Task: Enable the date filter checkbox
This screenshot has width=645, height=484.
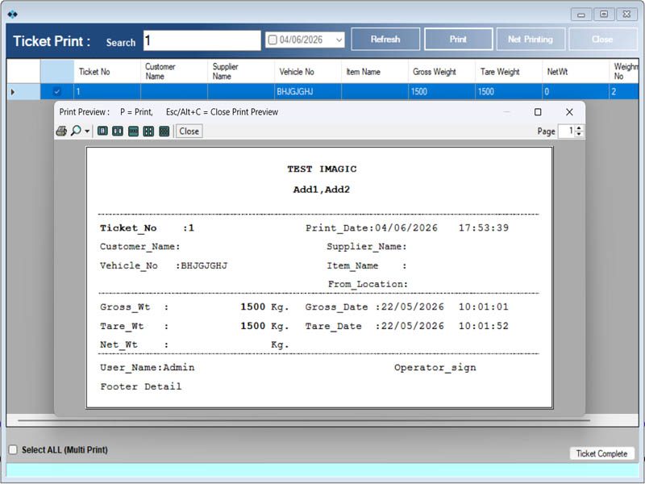Action: click(x=273, y=40)
